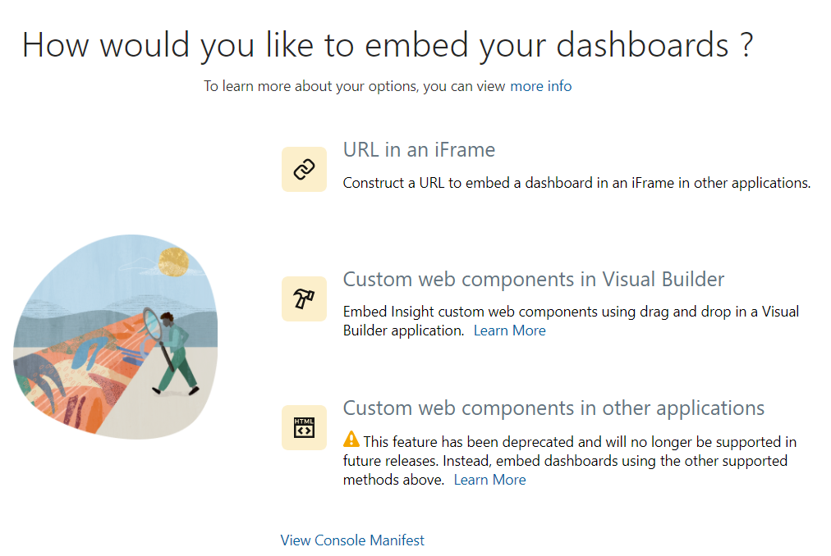
Task: Open the more info link
Action: tap(539, 86)
